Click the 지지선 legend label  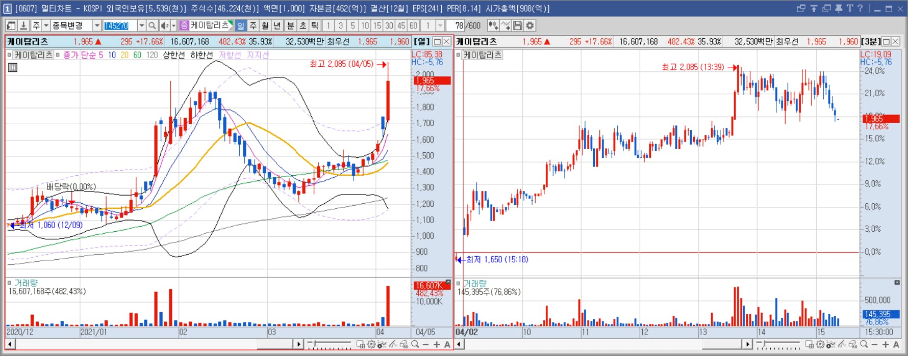click(x=258, y=55)
